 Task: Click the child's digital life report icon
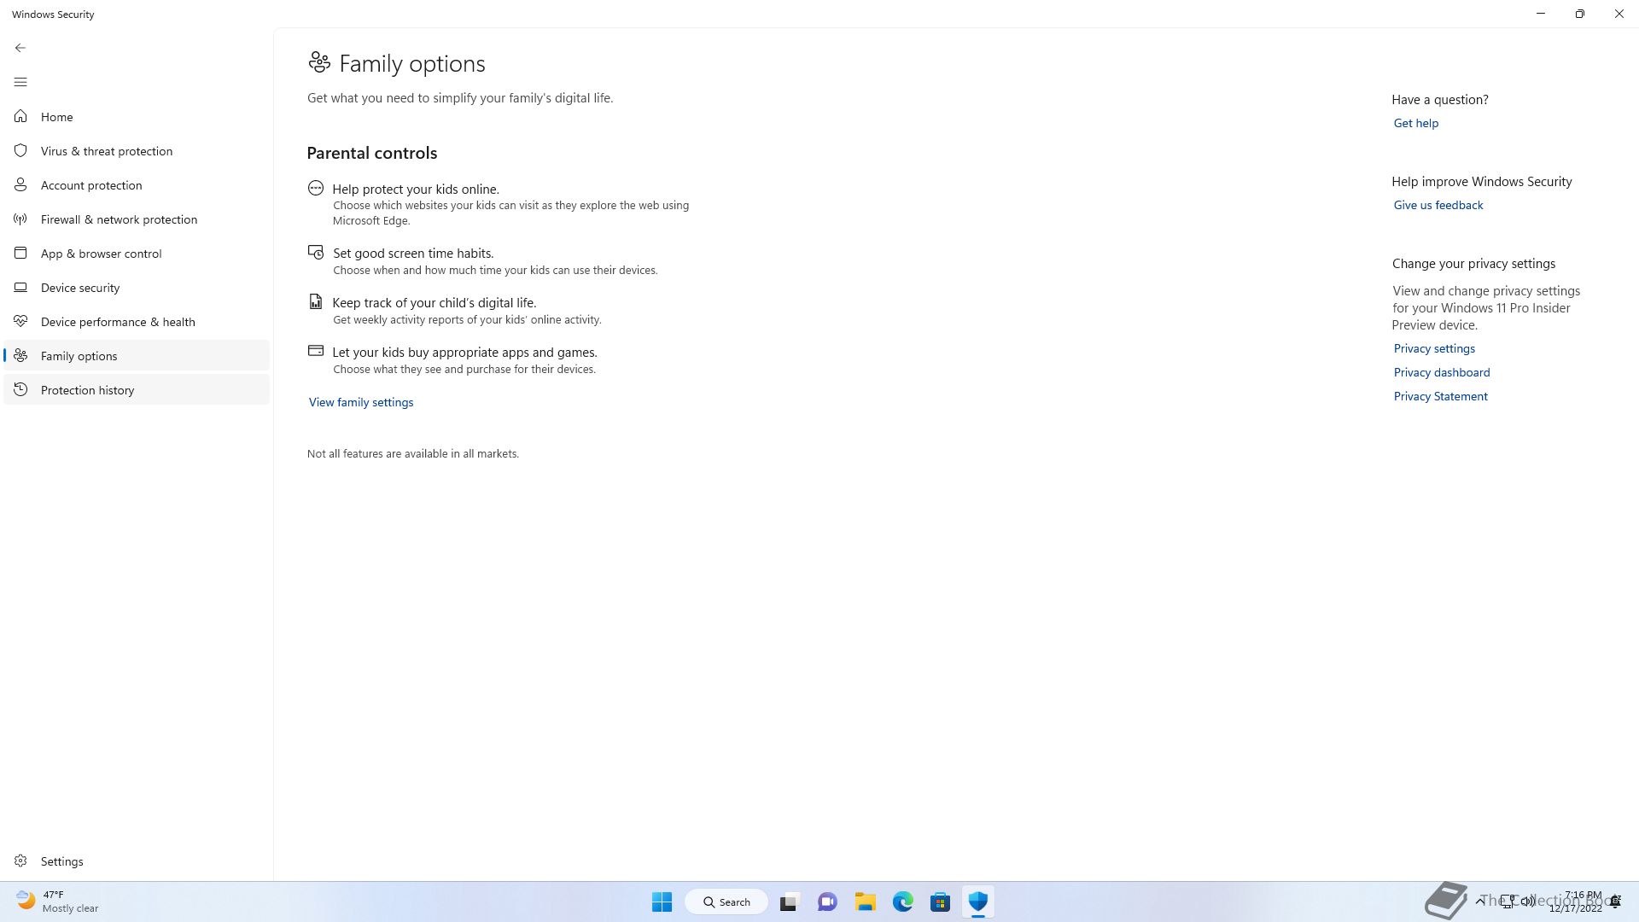(316, 301)
